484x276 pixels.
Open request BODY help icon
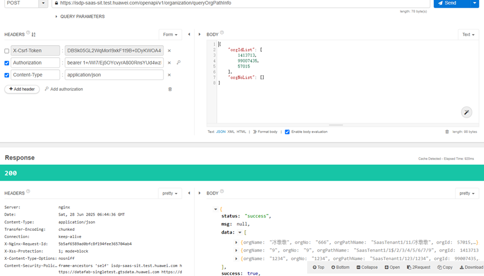(222, 32)
